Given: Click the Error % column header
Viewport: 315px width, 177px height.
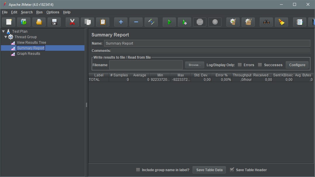Looking at the screenshot, I should click(221, 75).
